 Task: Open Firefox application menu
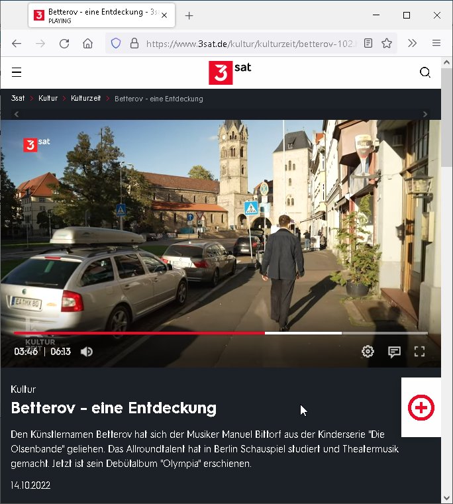click(436, 43)
